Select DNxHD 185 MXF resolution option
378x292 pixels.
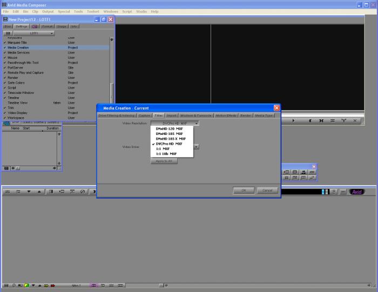(x=169, y=134)
